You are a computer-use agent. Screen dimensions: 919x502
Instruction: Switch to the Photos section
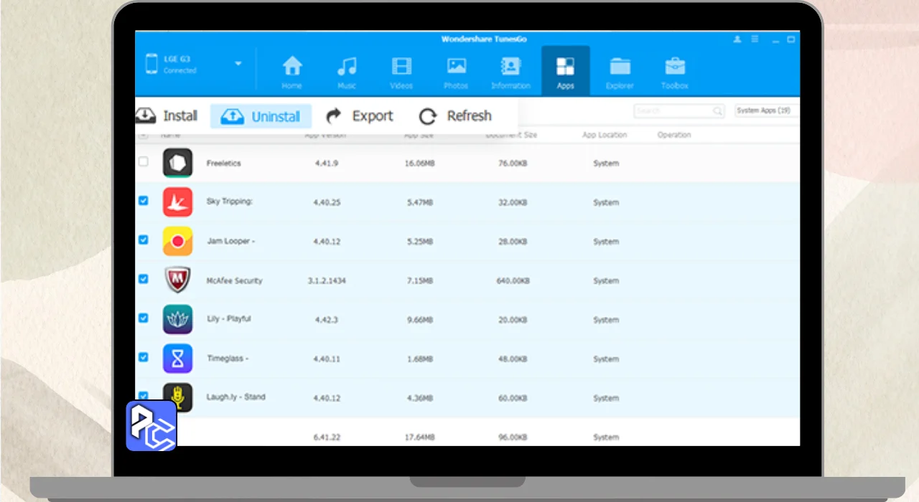[x=456, y=72]
